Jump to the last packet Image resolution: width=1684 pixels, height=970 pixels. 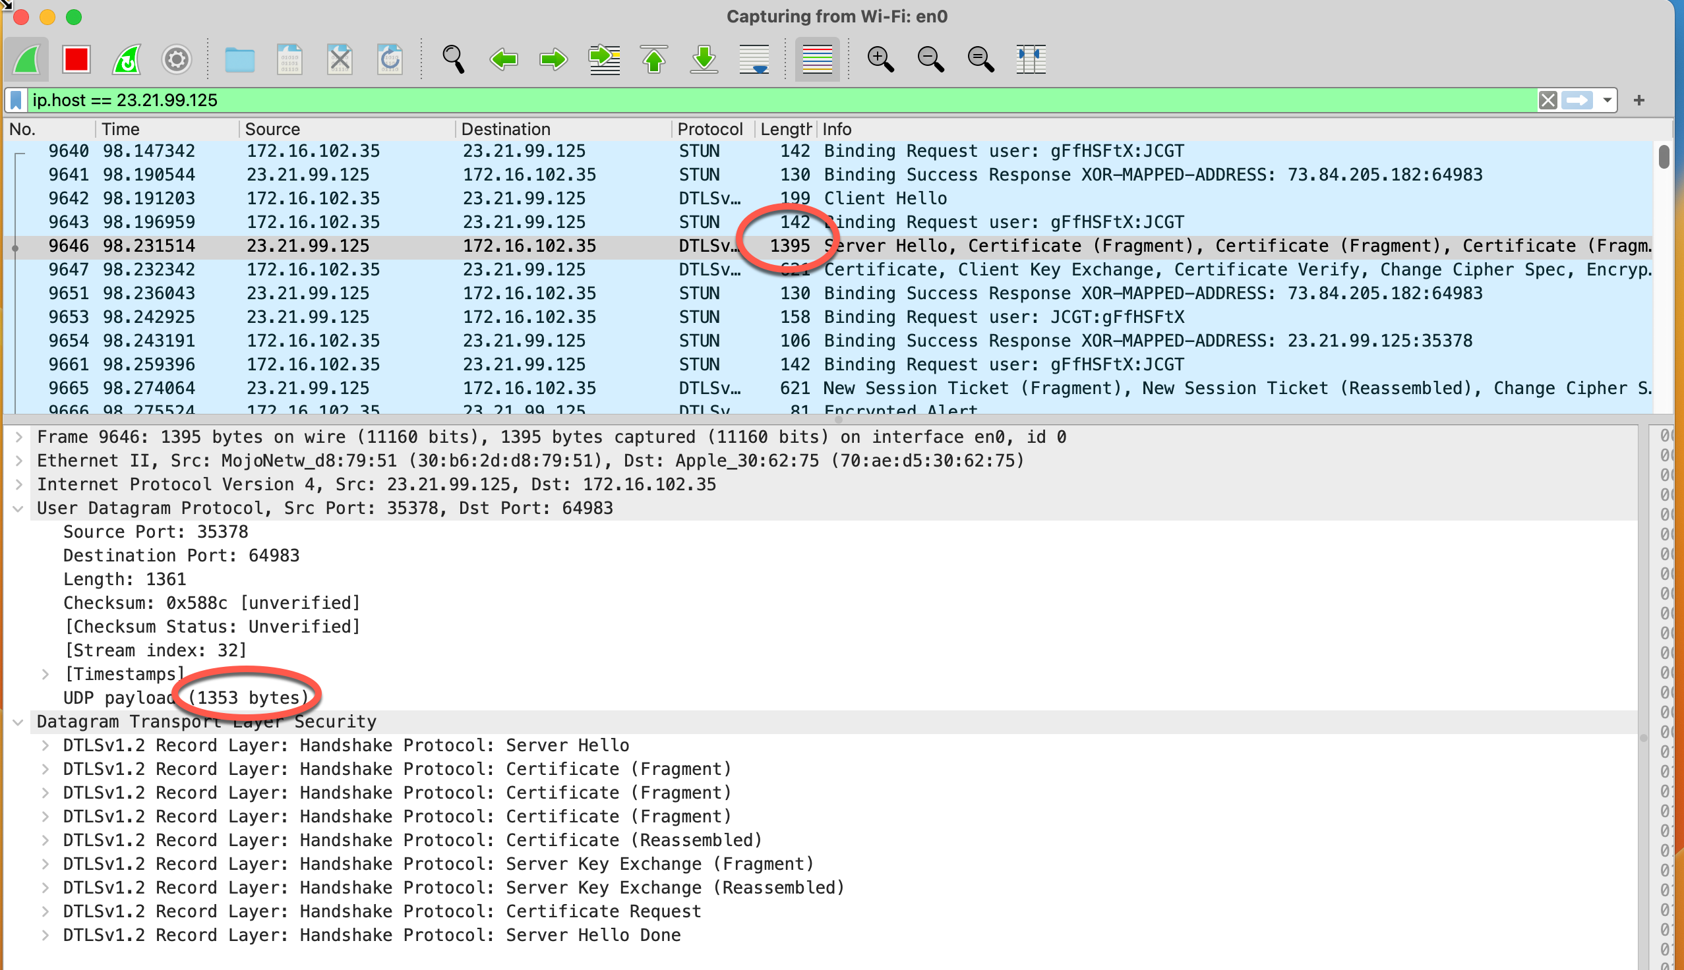click(704, 59)
